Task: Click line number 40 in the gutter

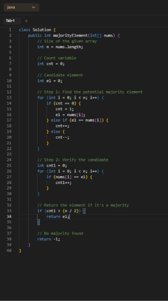Action: tap(9, 251)
